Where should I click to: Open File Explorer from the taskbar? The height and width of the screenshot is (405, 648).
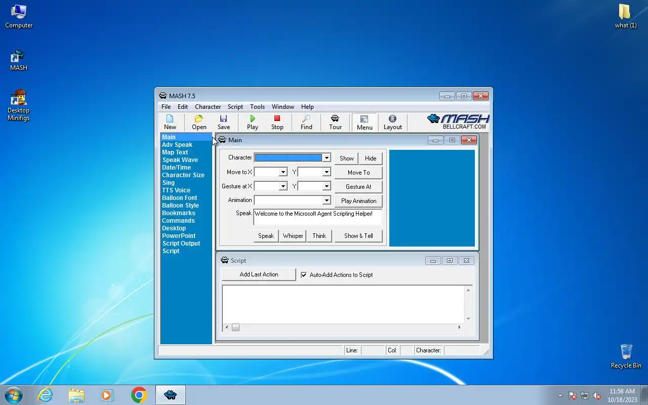76,395
